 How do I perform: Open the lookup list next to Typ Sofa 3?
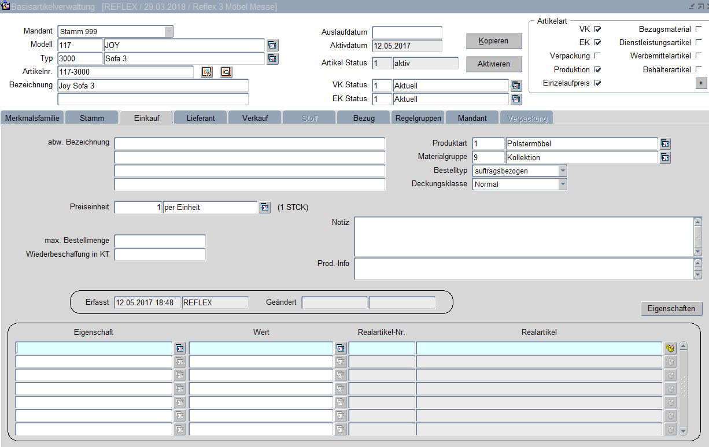click(x=272, y=58)
